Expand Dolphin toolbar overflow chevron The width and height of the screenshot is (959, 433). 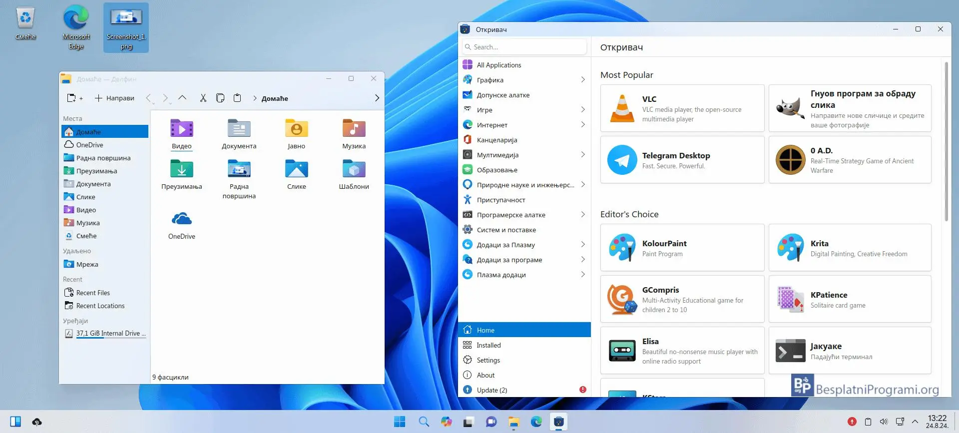377,98
